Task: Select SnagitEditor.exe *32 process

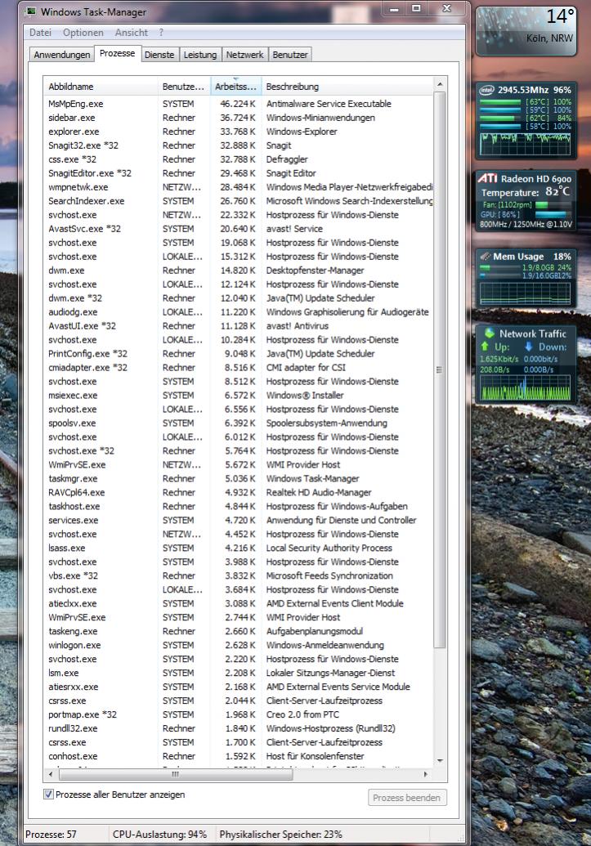Action: click(239, 173)
